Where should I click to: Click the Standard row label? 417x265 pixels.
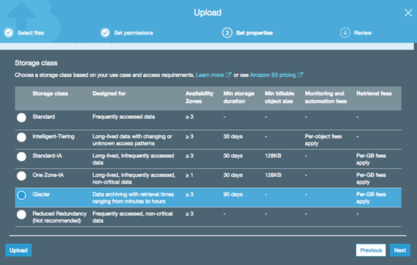click(x=44, y=117)
